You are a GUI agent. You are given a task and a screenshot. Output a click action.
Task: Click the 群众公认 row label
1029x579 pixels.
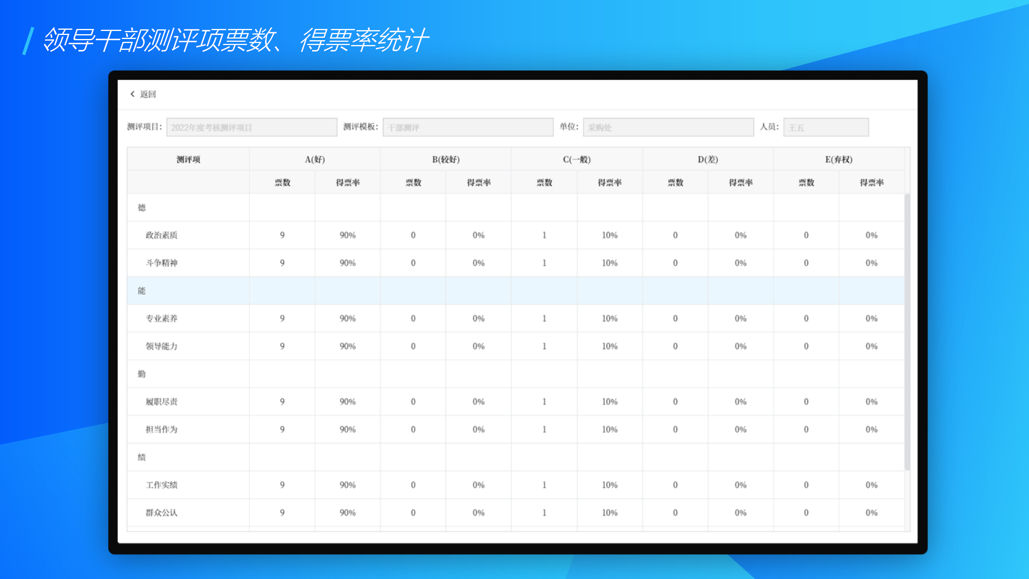point(161,513)
